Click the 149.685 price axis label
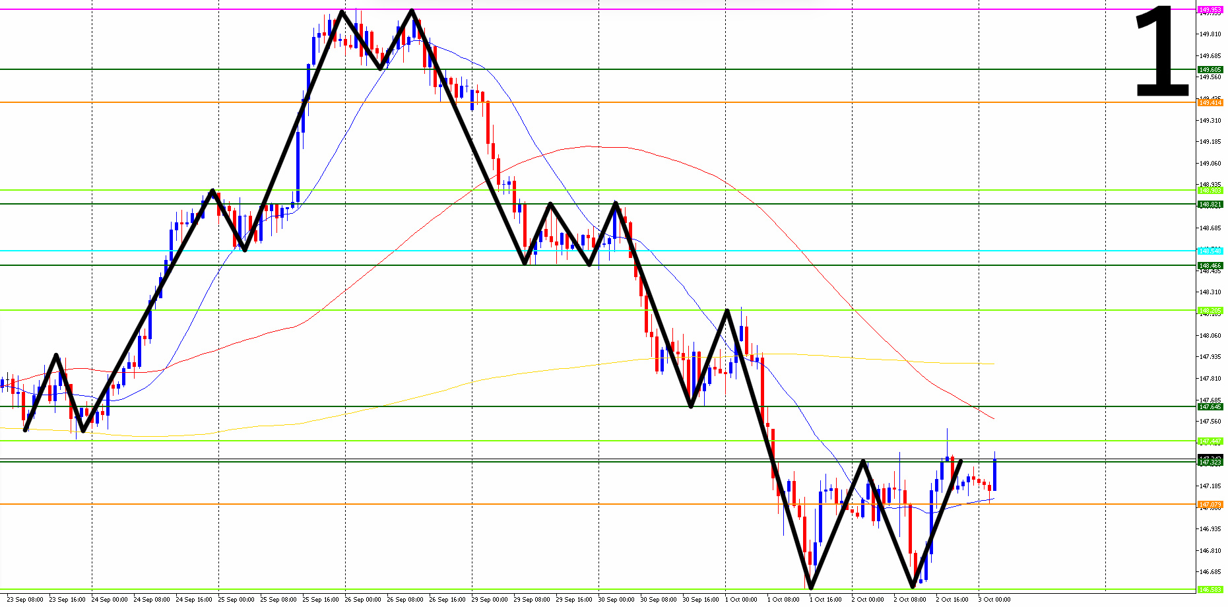1228x607 pixels. pyautogui.click(x=1210, y=55)
